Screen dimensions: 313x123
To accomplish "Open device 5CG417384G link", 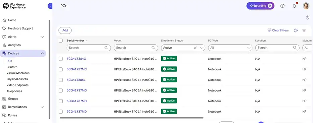I will point(76,59).
